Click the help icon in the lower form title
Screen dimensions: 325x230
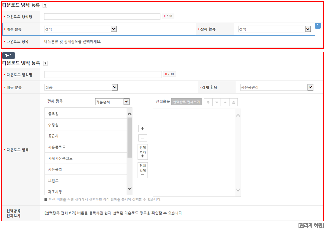point(46,63)
